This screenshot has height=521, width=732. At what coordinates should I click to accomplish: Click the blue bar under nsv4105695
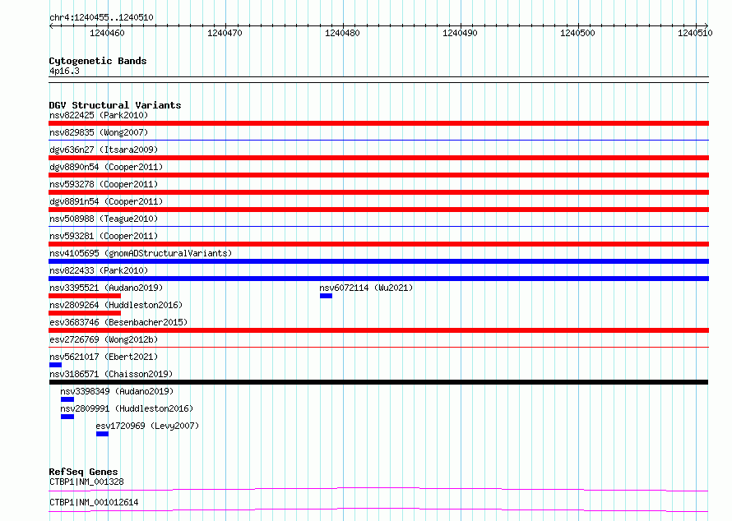click(x=378, y=261)
